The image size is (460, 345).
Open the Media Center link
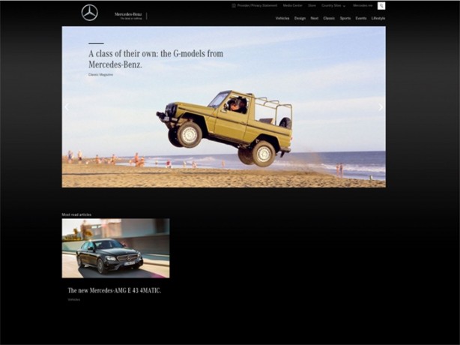pos(292,5)
